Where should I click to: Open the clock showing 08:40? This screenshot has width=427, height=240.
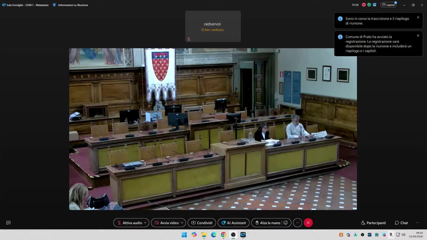click(x=416, y=235)
